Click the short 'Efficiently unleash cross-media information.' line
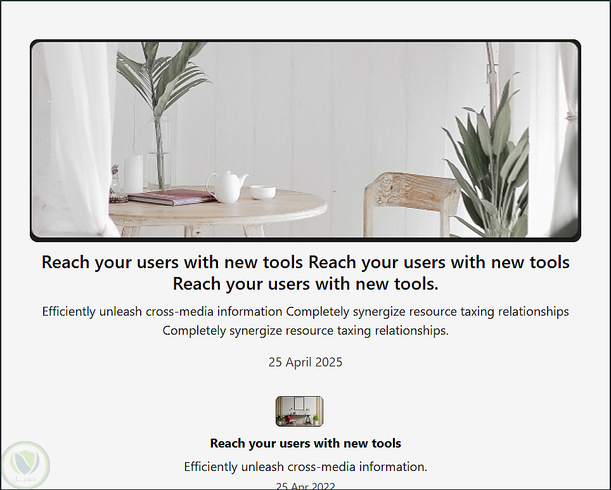 [x=305, y=467]
